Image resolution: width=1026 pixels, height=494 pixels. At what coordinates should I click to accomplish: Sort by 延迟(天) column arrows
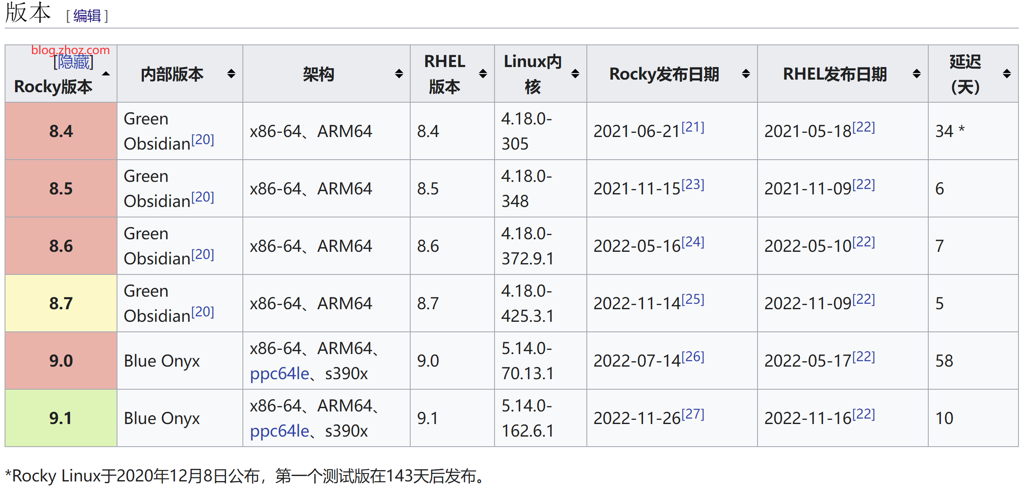(x=1007, y=74)
